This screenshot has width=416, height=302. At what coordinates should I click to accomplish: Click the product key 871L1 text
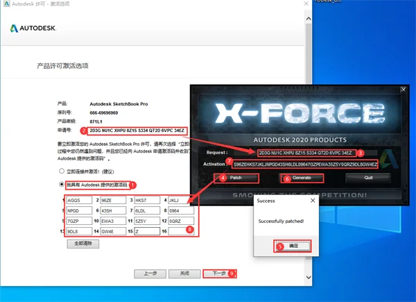(96, 121)
